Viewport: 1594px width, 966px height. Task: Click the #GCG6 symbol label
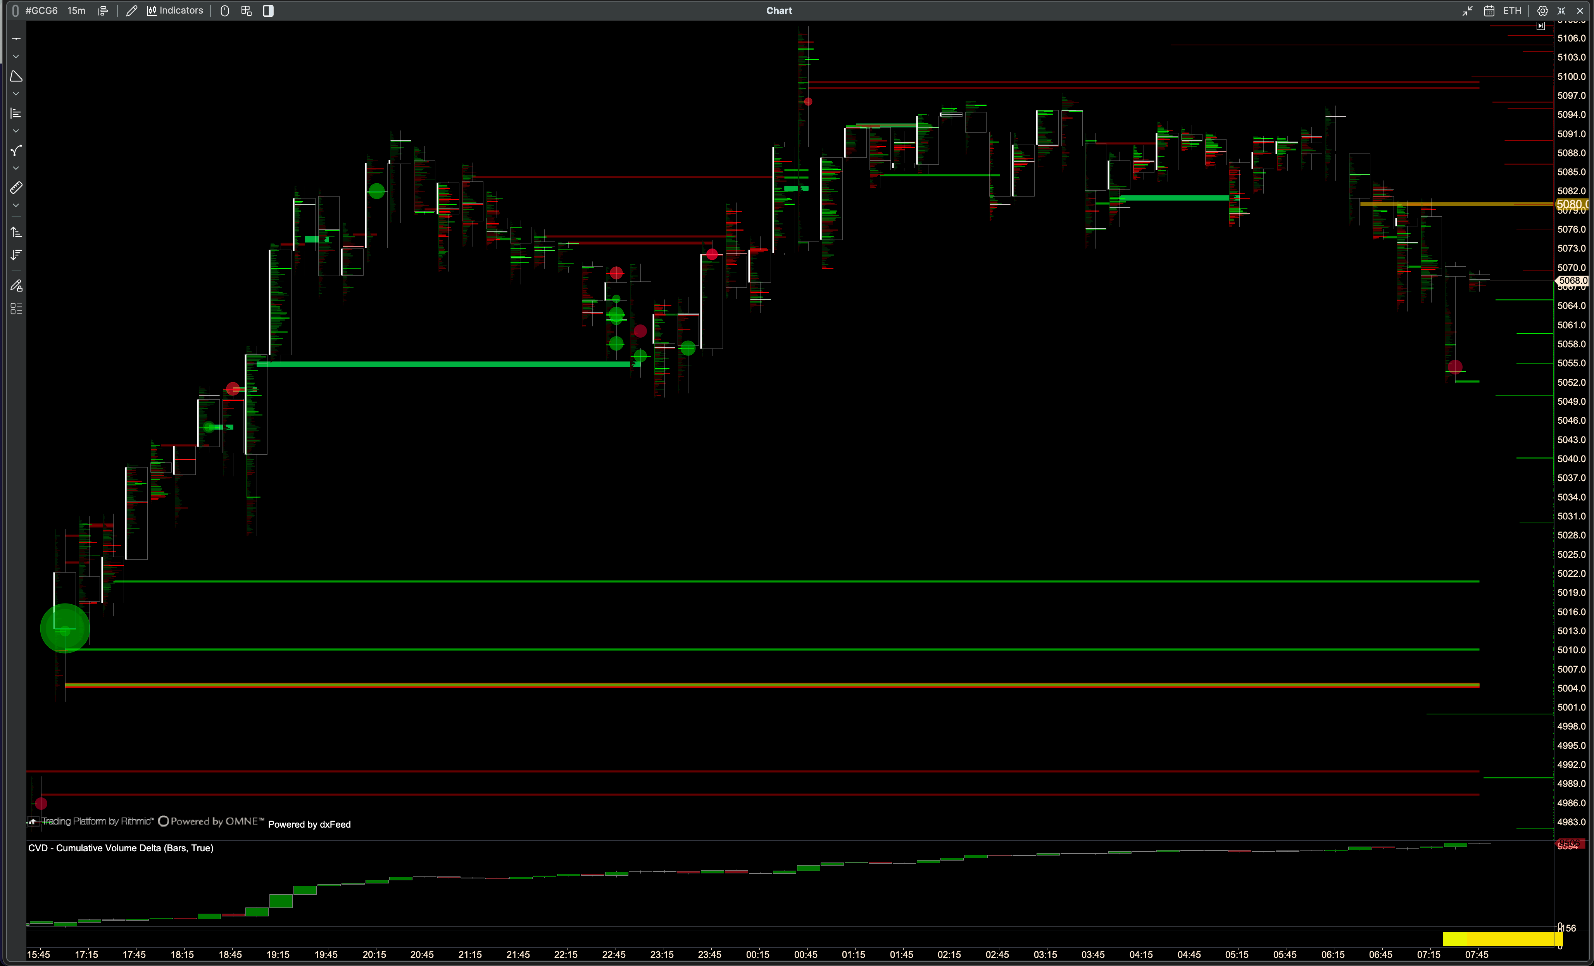41,10
